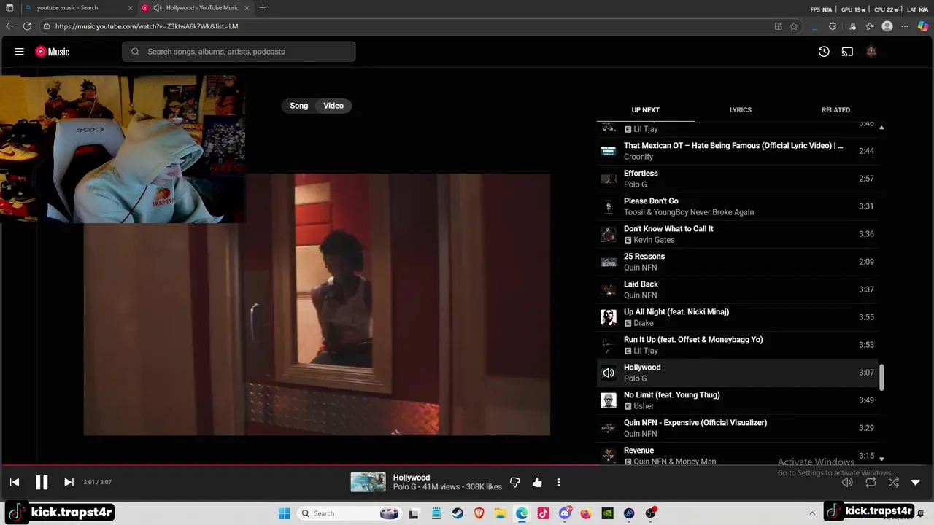The image size is (934, 525).
Task: Like the song Hollywood
Action: [x=537, y=483]
